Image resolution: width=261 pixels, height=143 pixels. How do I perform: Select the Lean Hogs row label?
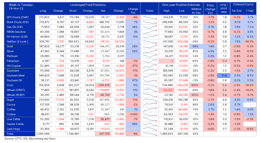coord(13,129)
